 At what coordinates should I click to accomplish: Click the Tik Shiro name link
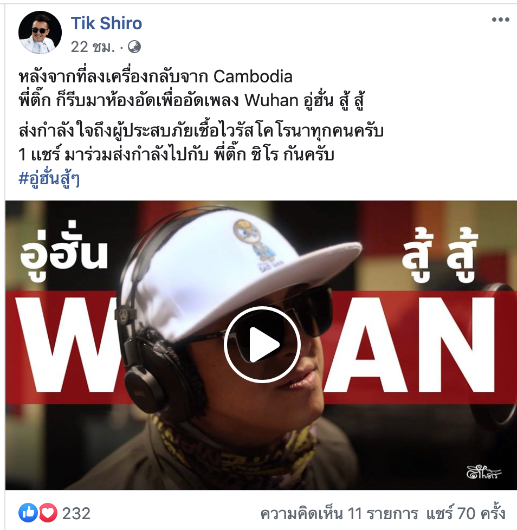click(x=106, y=23)
